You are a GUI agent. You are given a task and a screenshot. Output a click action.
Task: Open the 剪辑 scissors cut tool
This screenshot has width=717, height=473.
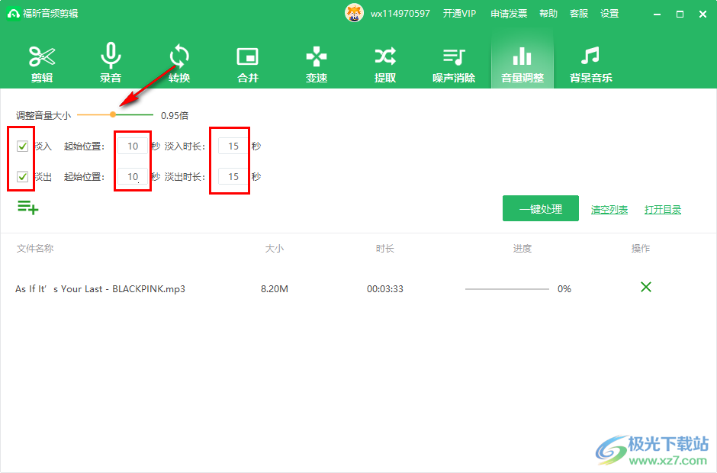[42, 63]
